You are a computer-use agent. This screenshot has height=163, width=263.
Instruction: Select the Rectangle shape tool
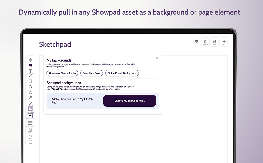30,81
